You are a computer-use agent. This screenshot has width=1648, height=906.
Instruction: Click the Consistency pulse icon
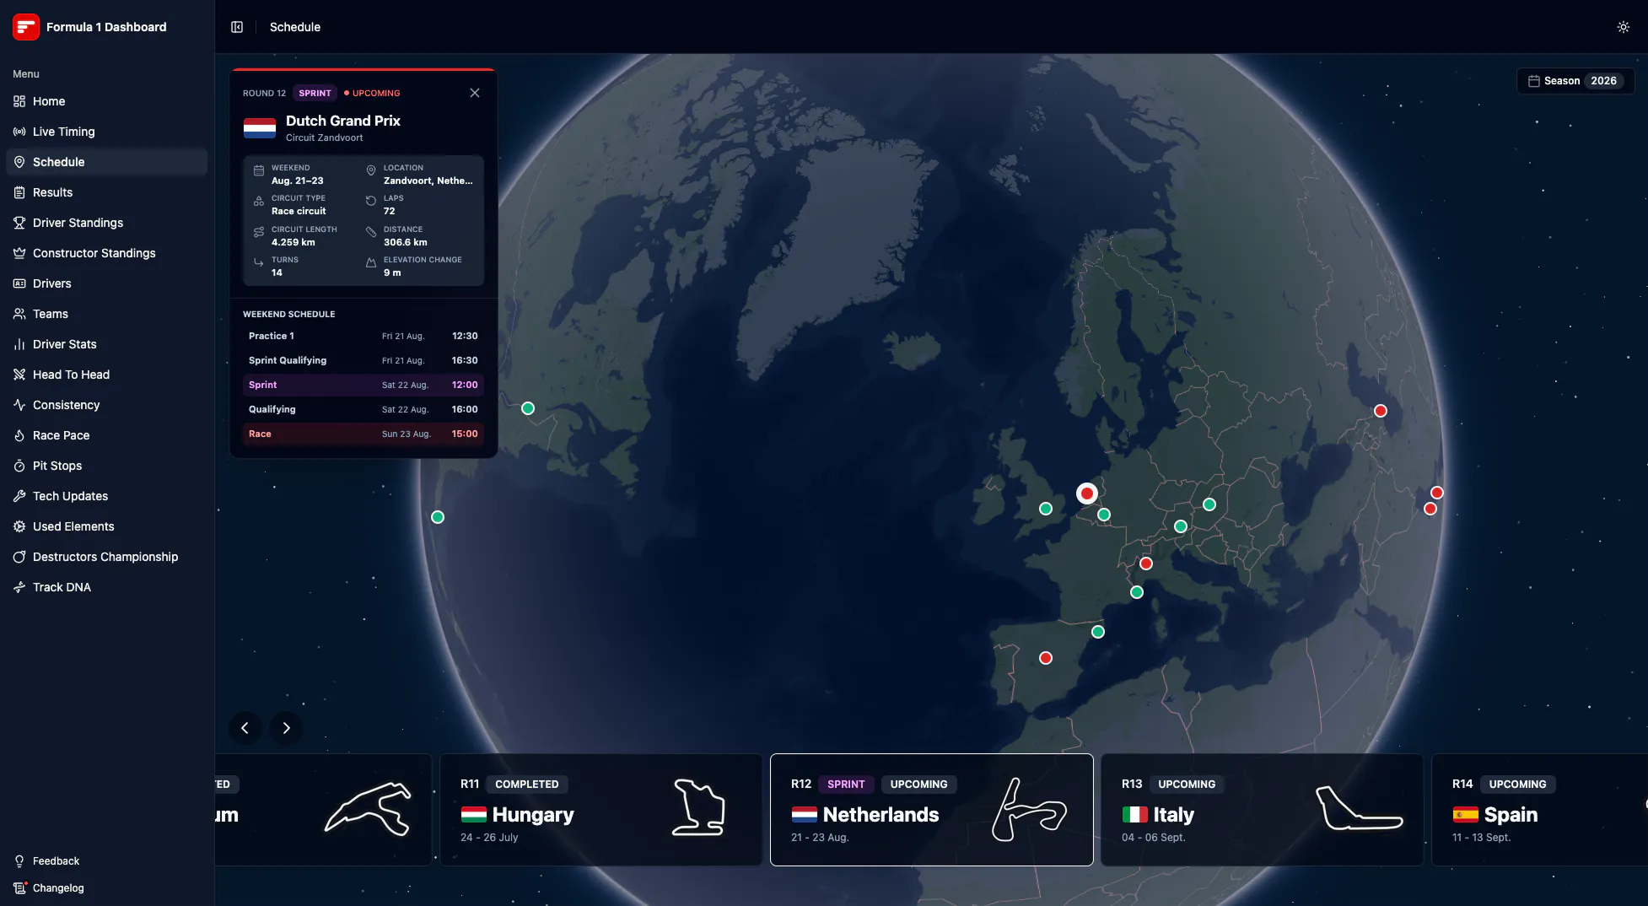click(19, 405)
